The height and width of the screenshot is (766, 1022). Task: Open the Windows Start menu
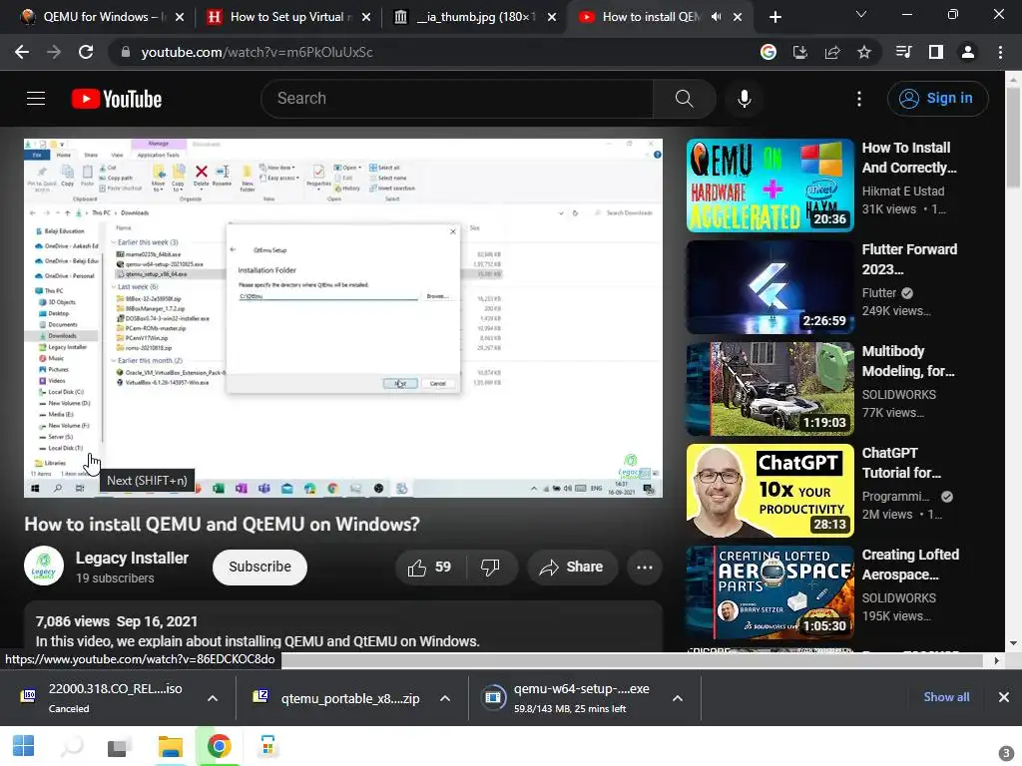click(x=24, y=746)
